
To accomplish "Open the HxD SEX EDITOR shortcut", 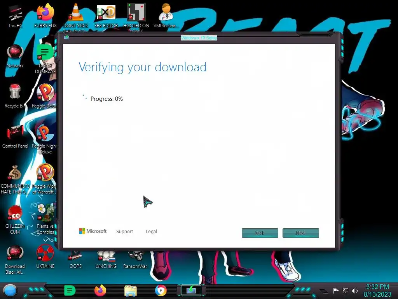I will (106, 16).
